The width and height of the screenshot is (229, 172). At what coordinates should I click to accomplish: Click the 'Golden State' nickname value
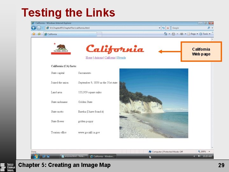tap(85, 102)
